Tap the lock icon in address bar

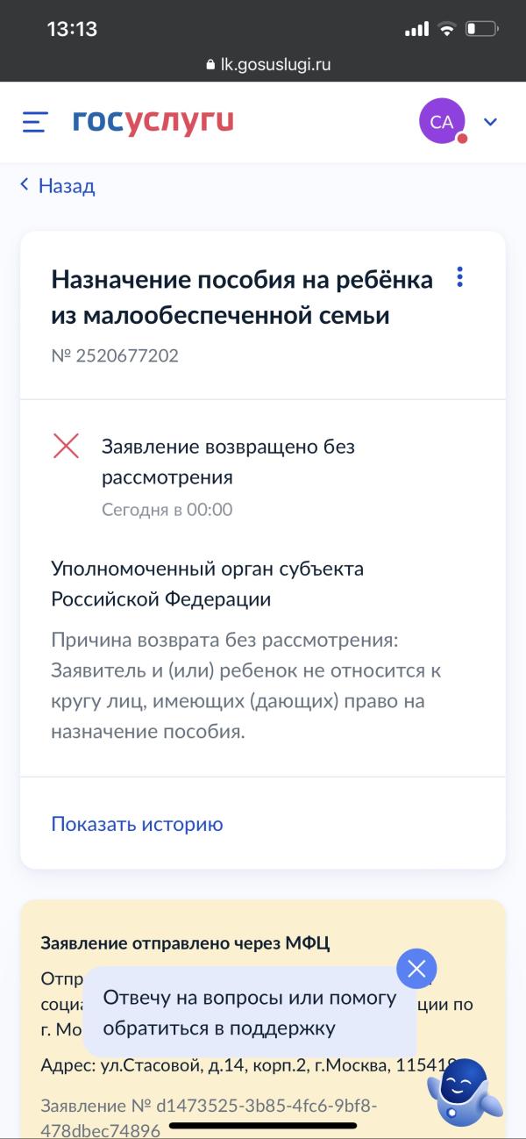point(210,65)
